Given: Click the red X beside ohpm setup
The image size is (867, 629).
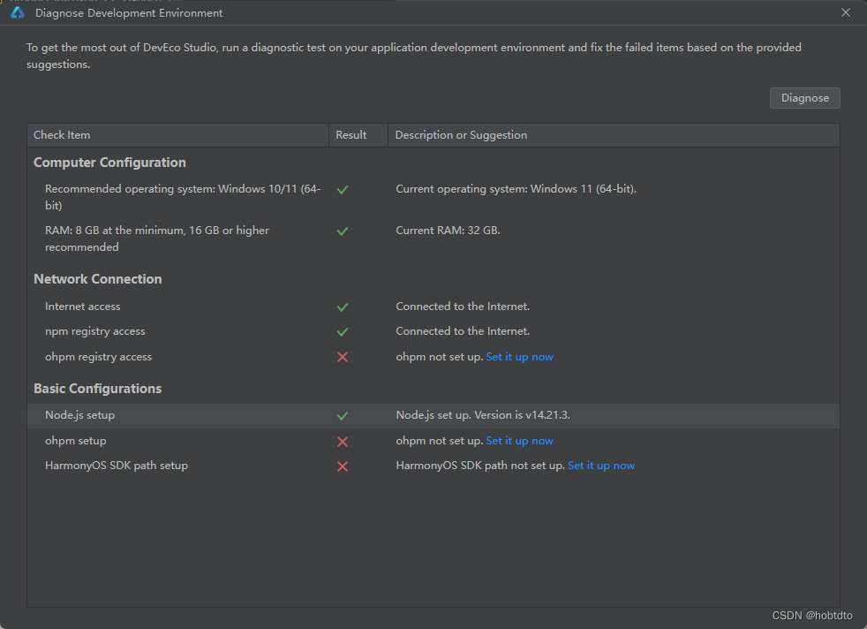Looking at the screenshot, I should pyautogui.click(x=343, y=442).
